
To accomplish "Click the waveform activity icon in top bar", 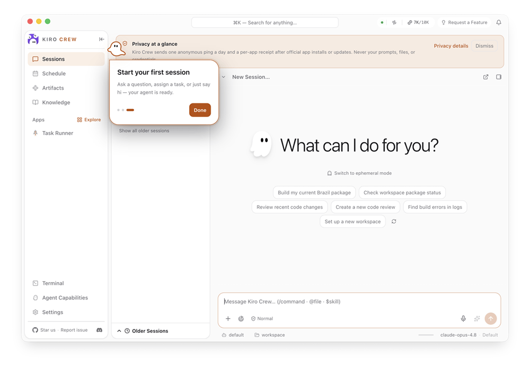I will pyautogui.click(x=394, y=23).
